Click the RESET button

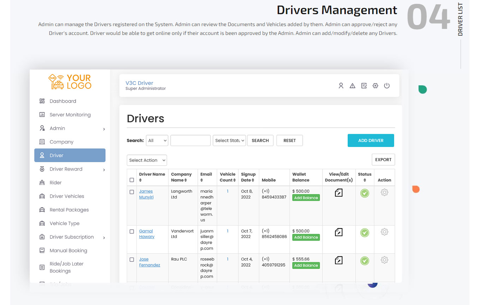pos(290,140)
